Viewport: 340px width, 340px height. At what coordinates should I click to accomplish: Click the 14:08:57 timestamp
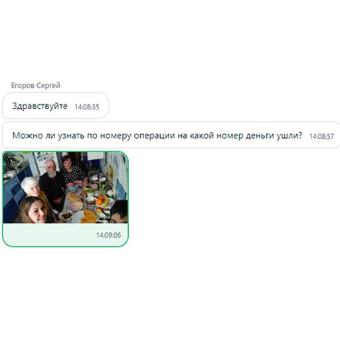pyautogui.click(x=321, y=136)
